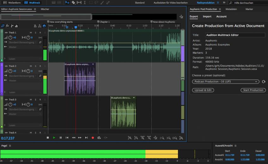The height and width of the screenshot is (164, 268).
Task: Click the Upload & Edit button
Action: pos(203,90)
